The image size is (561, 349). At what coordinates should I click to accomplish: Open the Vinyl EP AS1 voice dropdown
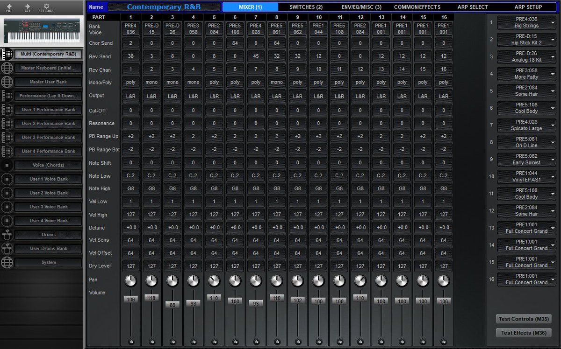(526, 176)
